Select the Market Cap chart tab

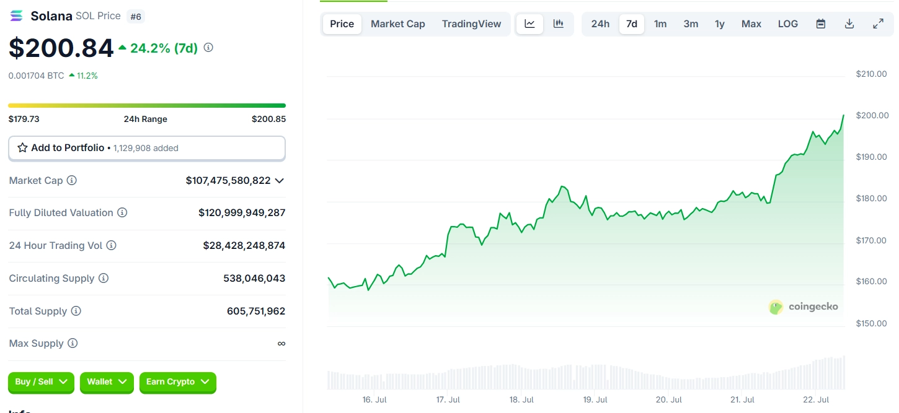click(398, 24)
